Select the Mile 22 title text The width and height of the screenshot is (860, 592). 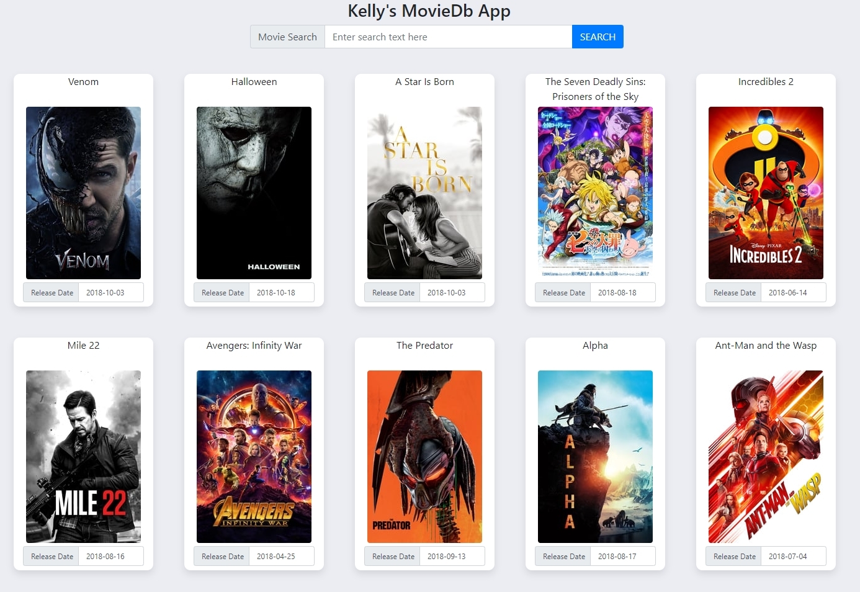tap(83, 346)
